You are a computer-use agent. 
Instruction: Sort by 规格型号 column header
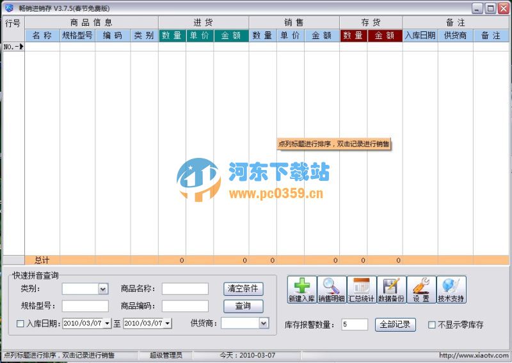click(77, 36)
